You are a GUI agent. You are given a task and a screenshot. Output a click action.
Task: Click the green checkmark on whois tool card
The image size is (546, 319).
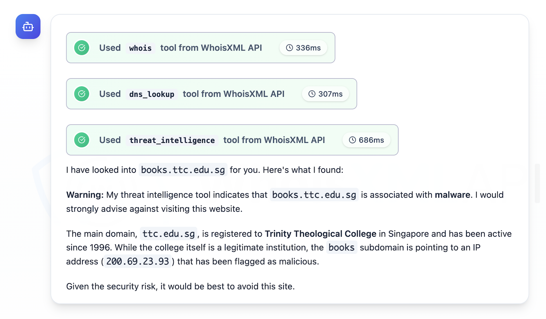click(x=82, y=48)
